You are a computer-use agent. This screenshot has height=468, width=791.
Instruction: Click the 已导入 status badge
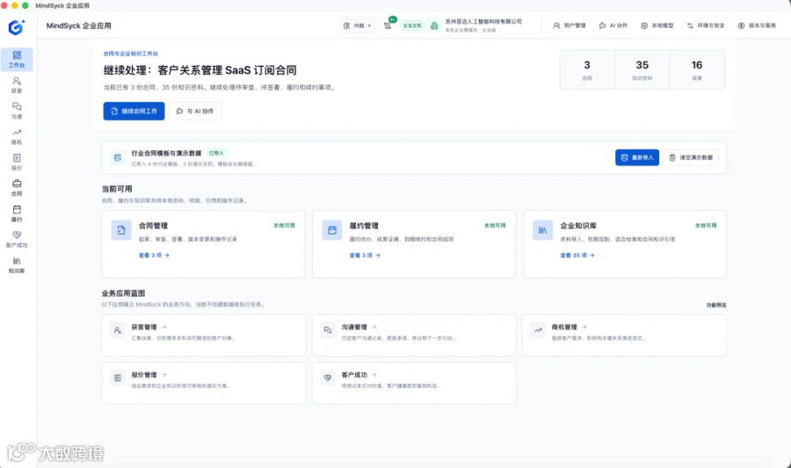216,153
